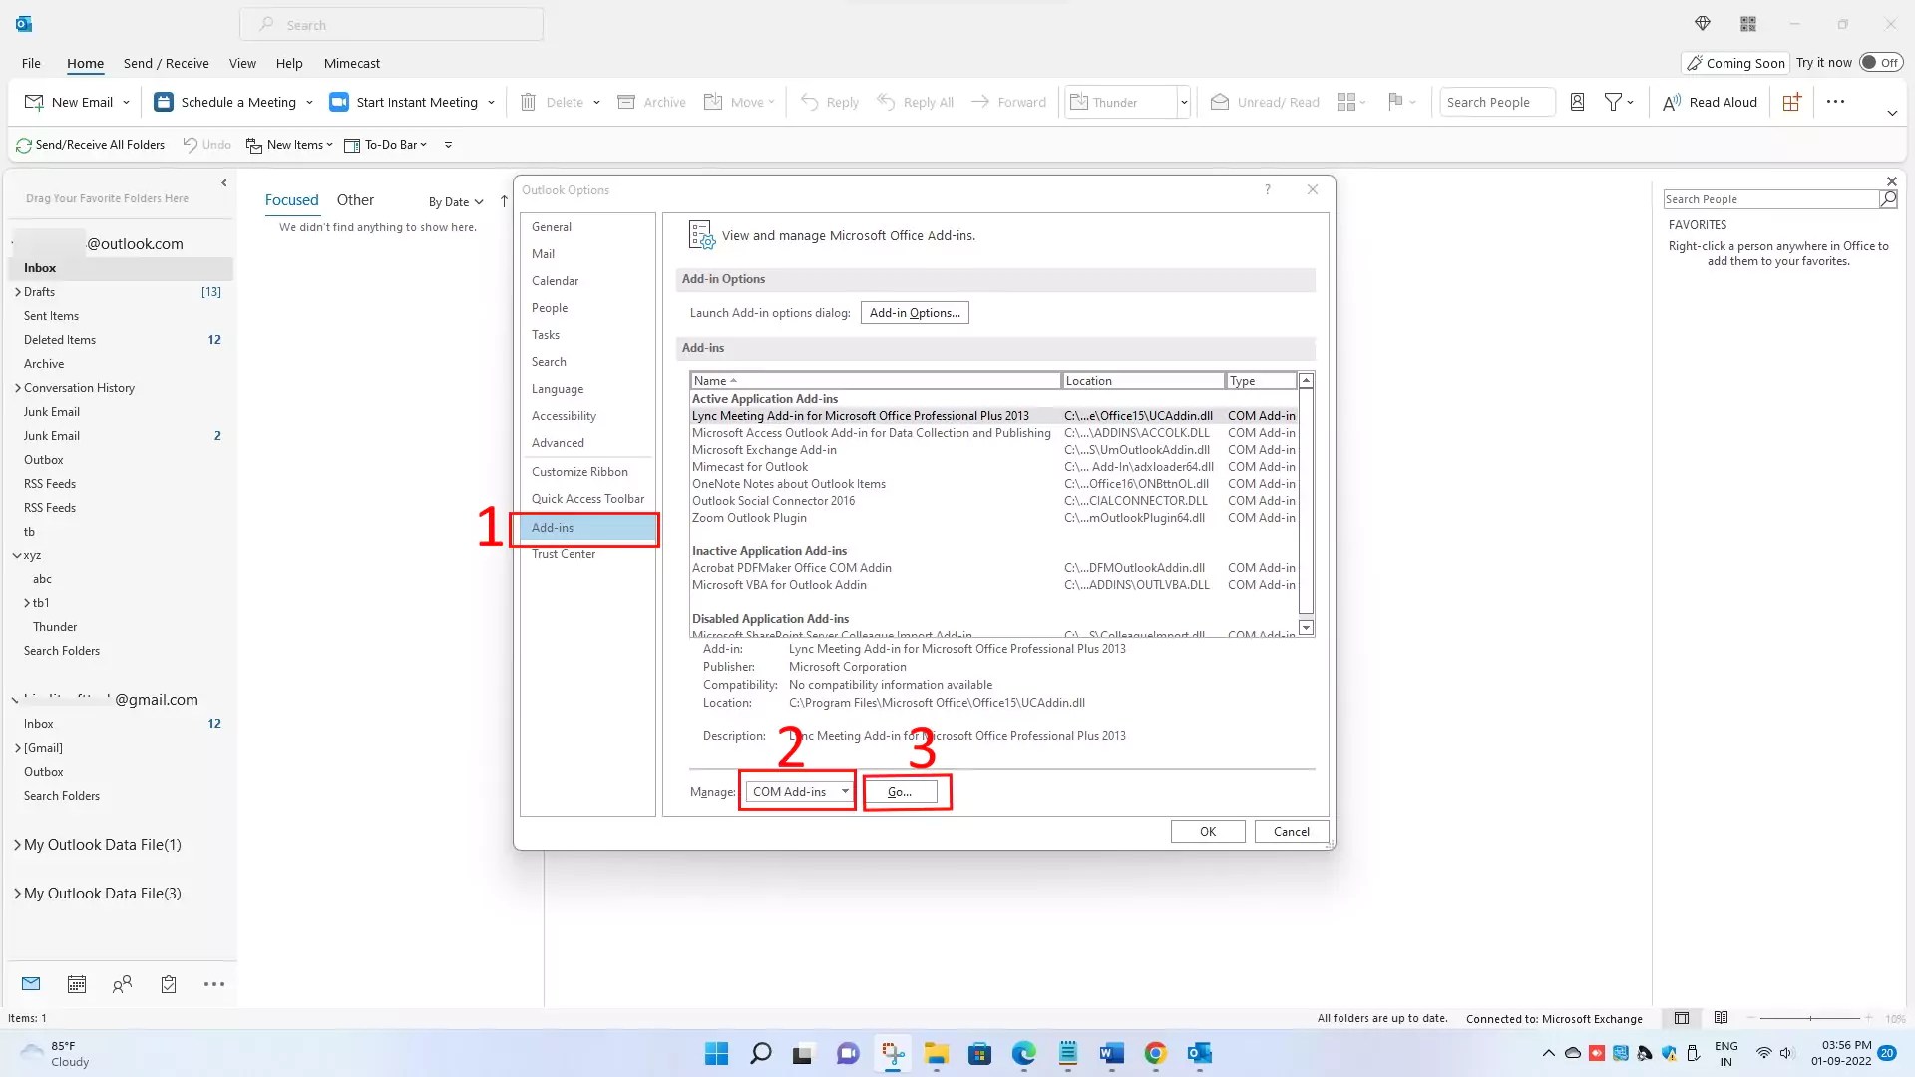Turn off the Coming Soon Try it now toggle
The width and height of the screenshot is (1915, 1077).
pyautogui.click(x=1883, y=61)
